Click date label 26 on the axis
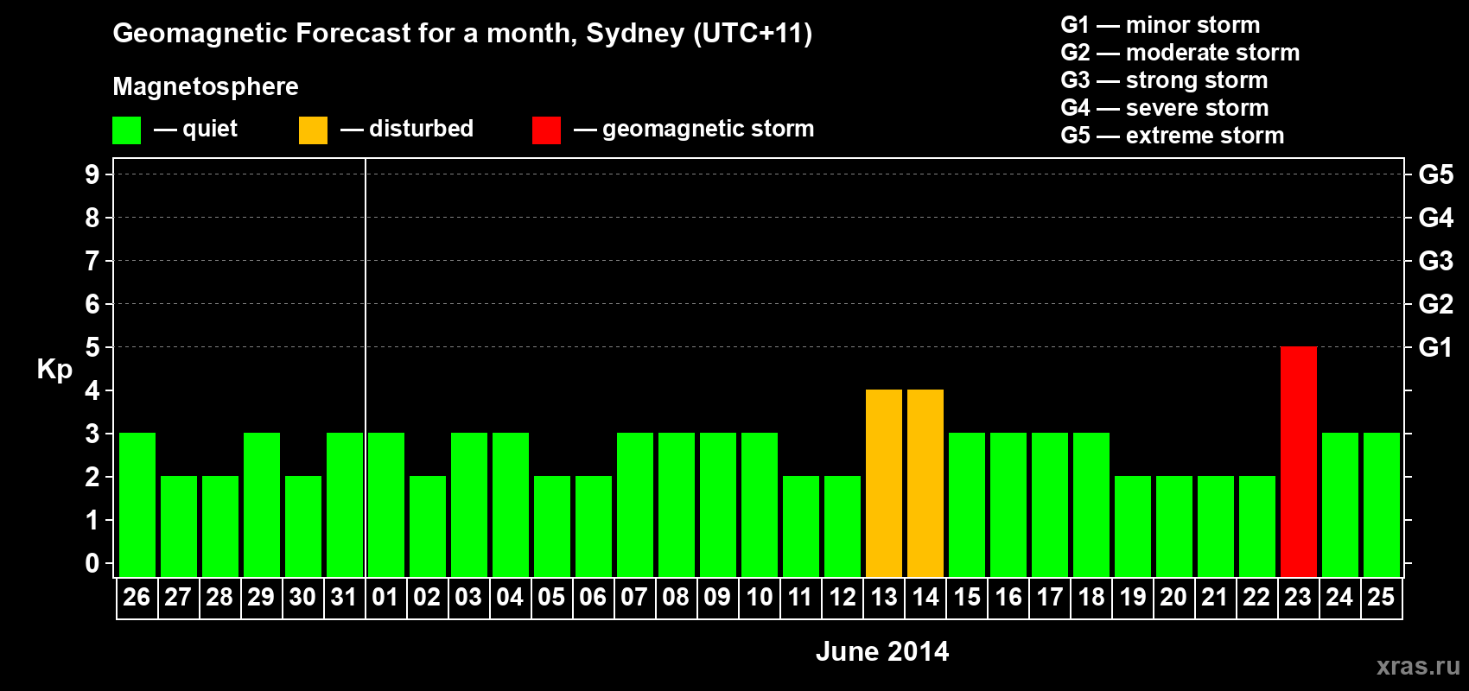Image resolution: width=1469 pixels, height=691 pixels. pyautogui.click(x=137, y=597)
